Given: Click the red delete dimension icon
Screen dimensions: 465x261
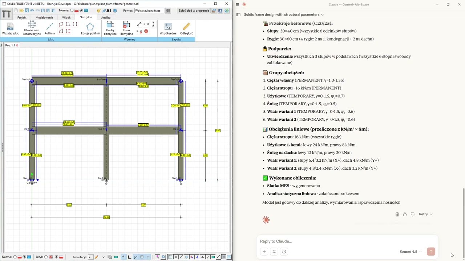Looking at the screenshot, I should (146, 31).
